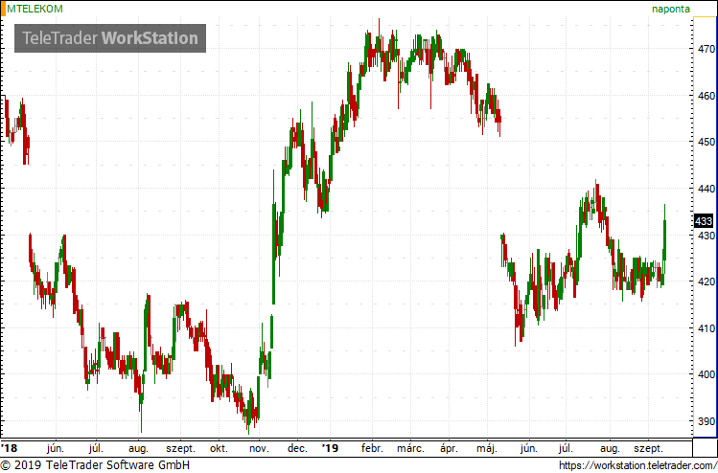Click the márc. month label
This screenshot has height=473, width=718.
[x=410, y=448]
